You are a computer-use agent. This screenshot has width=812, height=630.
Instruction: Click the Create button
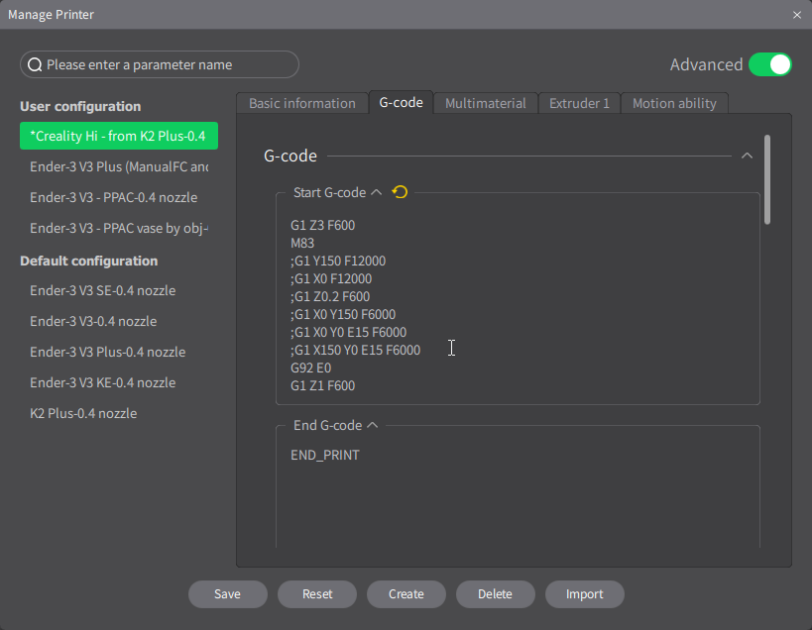click(406, 593)
